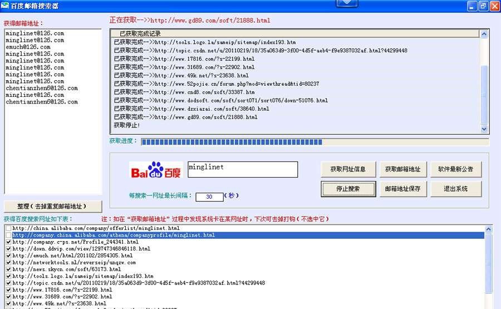
Task: Click the 获取进度 progress bar
Action: click(x=315, y=142)
